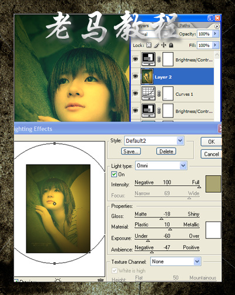
Task: Click Cancel in Lighting Effects
Action: [x=211, y=154]
